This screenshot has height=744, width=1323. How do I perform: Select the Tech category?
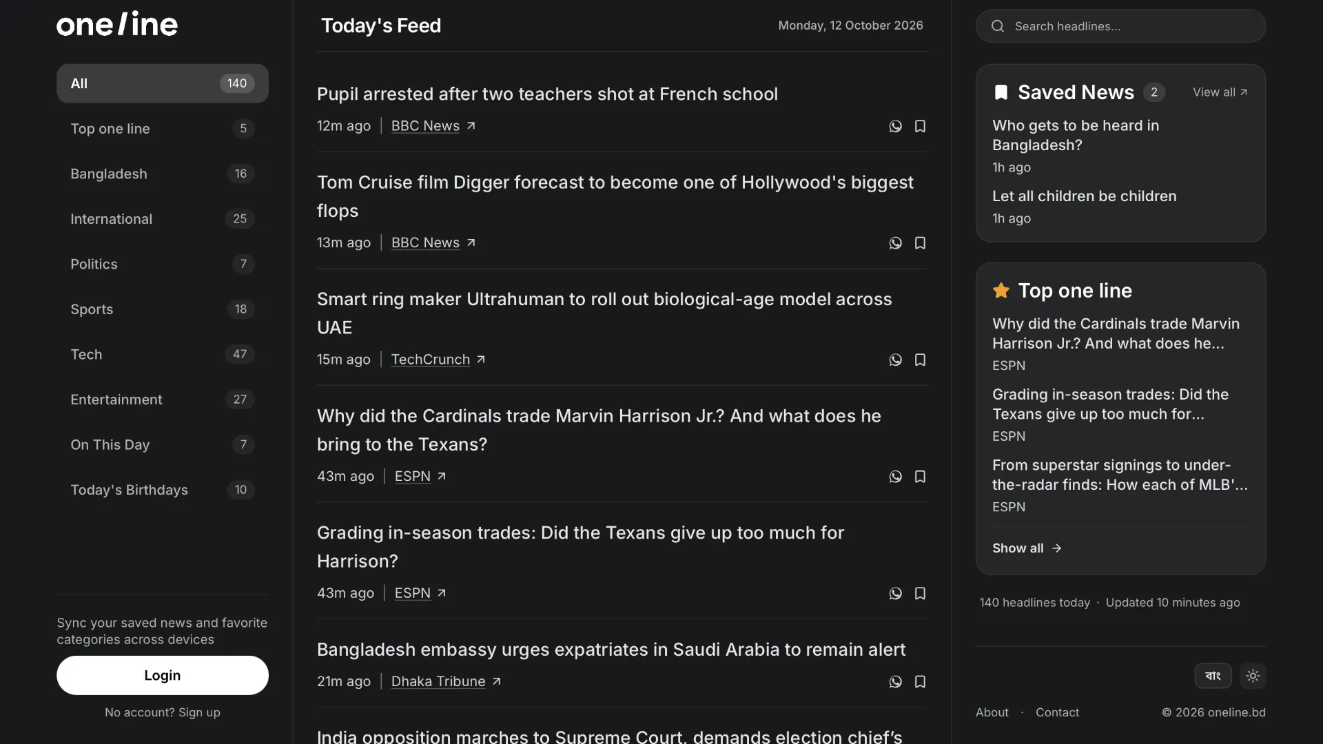pyautogui.click(x=163, y=354)
